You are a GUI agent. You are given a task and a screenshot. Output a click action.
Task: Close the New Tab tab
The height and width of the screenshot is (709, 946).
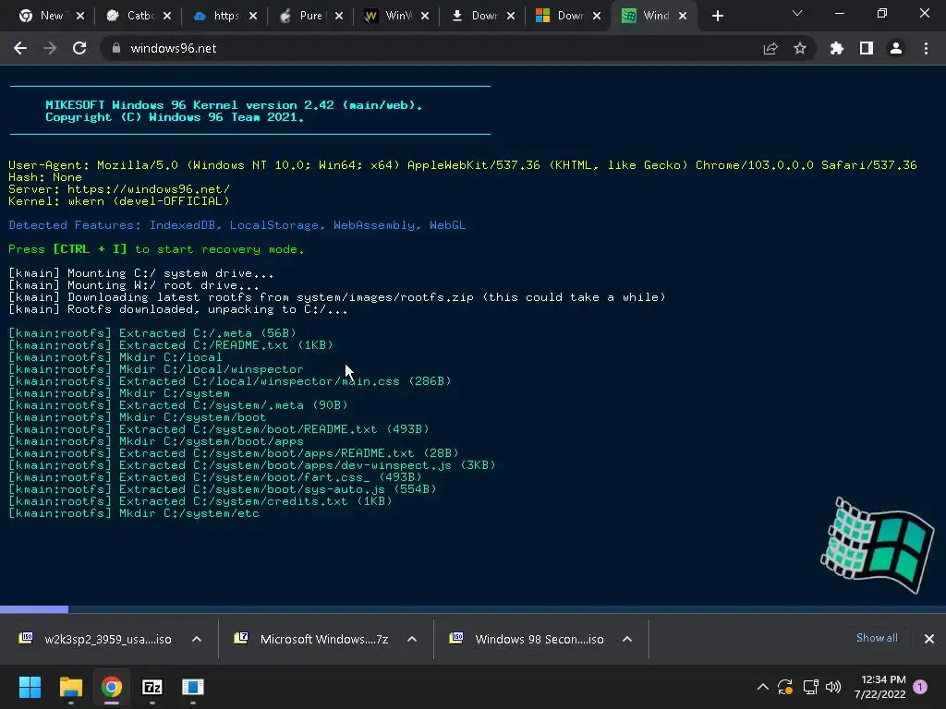(80, 16)
